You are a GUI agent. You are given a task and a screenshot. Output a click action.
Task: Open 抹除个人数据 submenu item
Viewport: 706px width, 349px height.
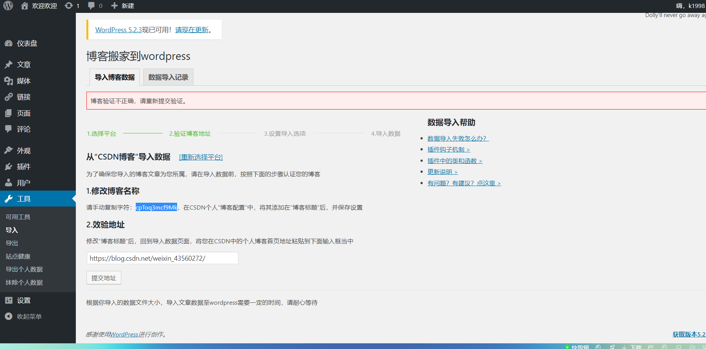(24, 282)
